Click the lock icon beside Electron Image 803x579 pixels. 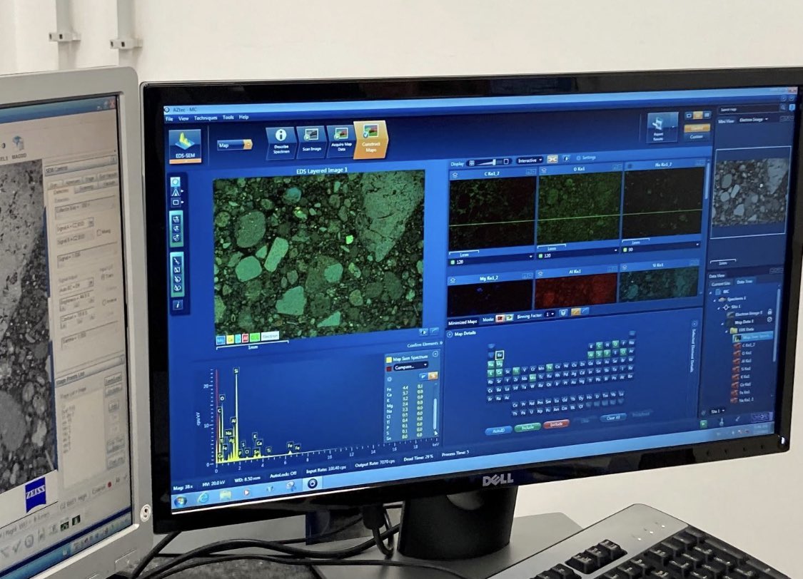click(x=769, y=312)
